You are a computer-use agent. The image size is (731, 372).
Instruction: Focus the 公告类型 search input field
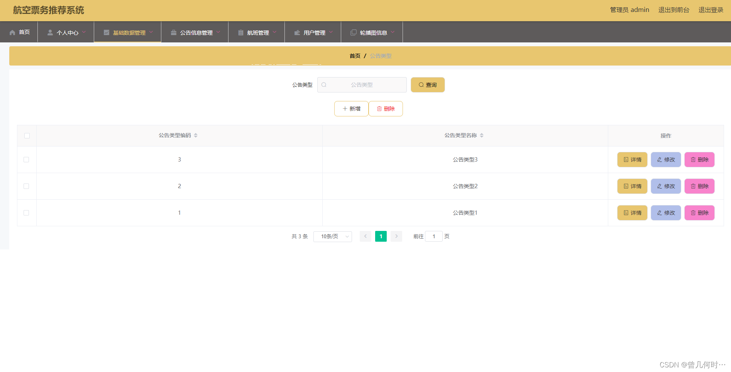(x=362, y=85)
